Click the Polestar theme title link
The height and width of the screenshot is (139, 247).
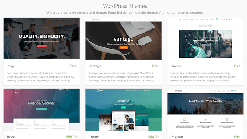[x=177, y=137]
